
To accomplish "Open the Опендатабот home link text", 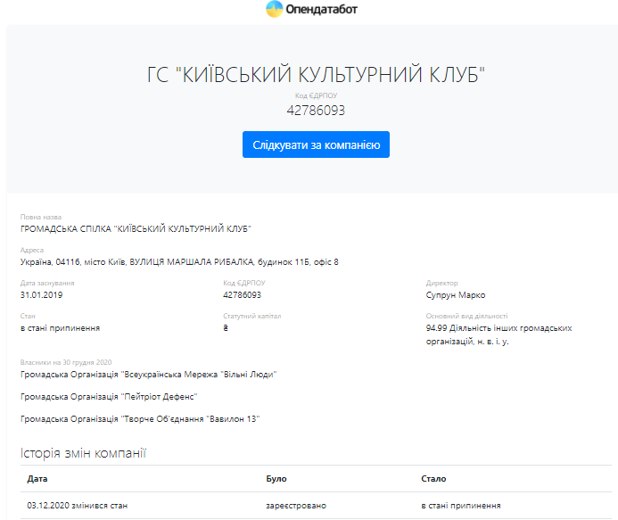I will [x=322, y=11].
